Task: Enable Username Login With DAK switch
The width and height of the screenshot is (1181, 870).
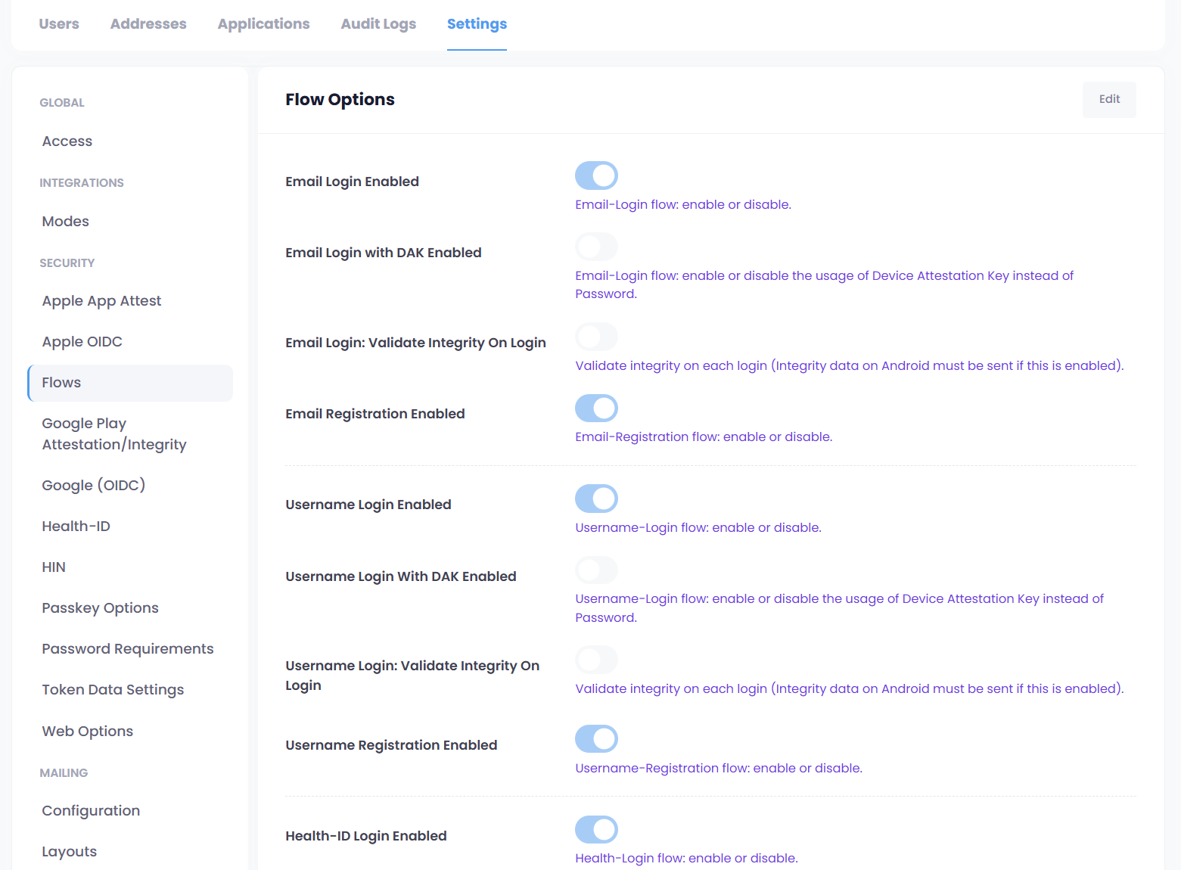Action: pyautogui.click(x=596, y=570)
